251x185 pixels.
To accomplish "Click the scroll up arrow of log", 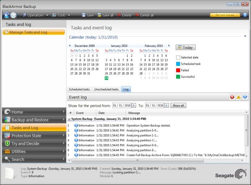I will point(246,112).
